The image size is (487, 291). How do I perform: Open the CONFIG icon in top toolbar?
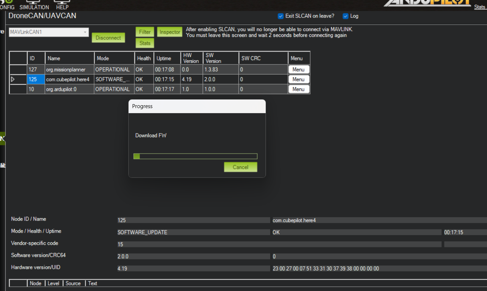[x=7, y=5]
